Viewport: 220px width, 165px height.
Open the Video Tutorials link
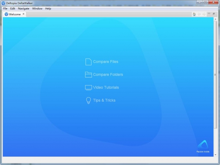click(106, 87)
